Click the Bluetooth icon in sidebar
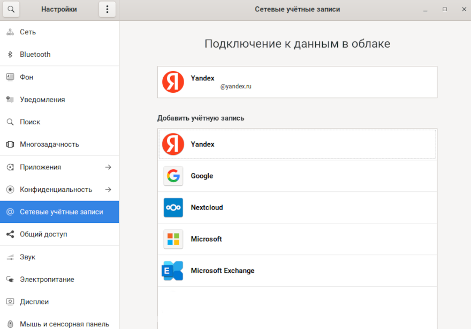 (10, 54)
